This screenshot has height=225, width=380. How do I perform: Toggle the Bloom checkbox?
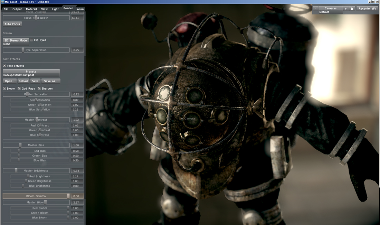[x=4, y=88]
